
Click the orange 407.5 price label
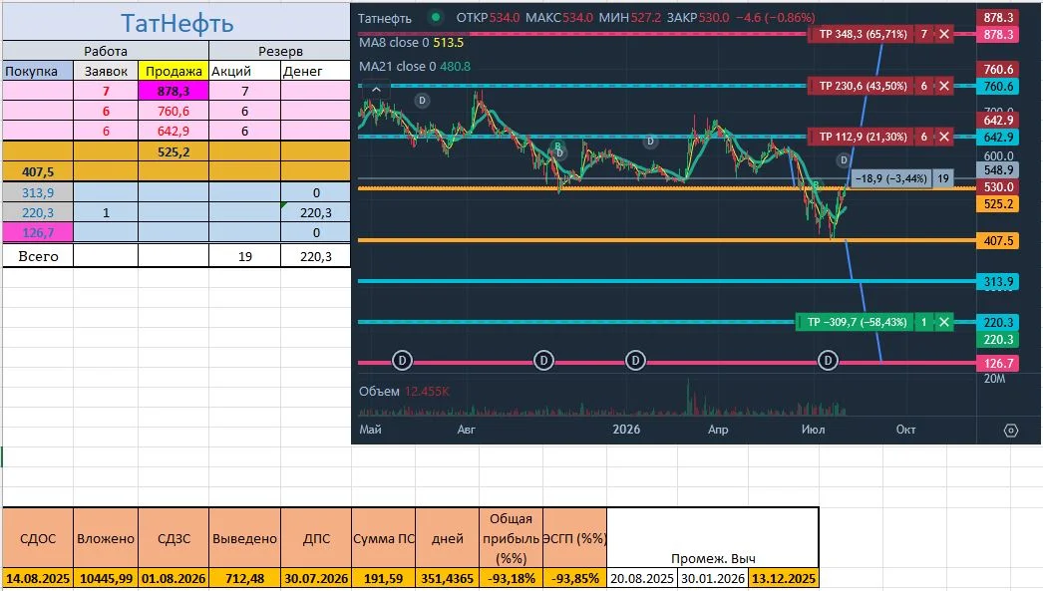(x=998, y=240)
